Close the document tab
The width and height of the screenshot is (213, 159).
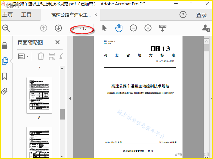[x=96, y=15]
